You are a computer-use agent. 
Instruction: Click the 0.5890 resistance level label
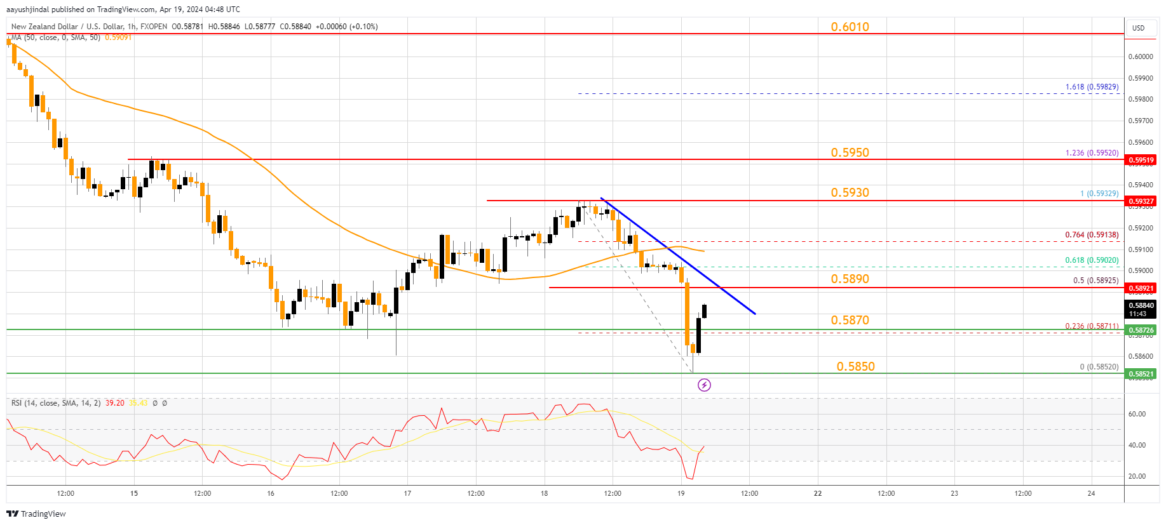[x=850, y=279]
